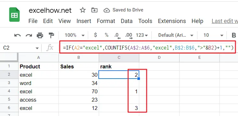
Task: Select the rank header cell
Action: point(119,66)
